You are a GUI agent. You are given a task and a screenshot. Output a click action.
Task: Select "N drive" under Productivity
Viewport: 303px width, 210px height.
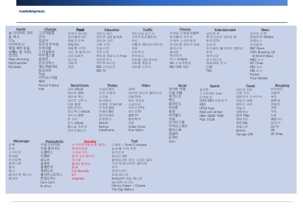pos(46,186)
